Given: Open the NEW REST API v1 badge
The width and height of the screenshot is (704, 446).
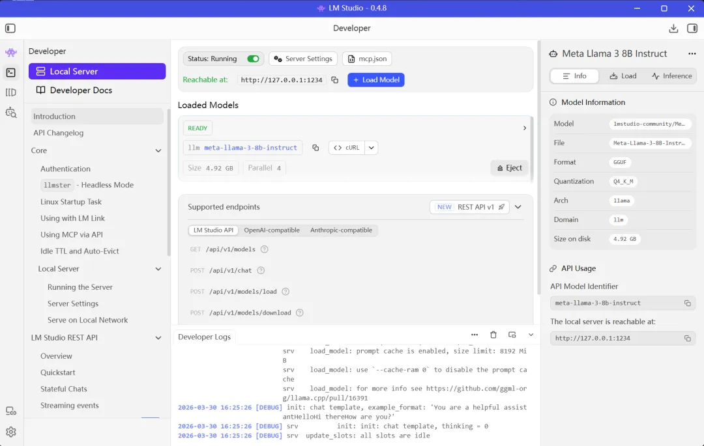Looking at the screenshot, I should point(469,207).
